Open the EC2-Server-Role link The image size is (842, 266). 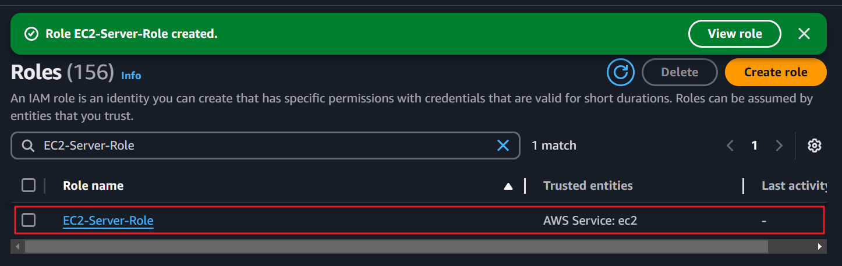(x=108, y=221)
